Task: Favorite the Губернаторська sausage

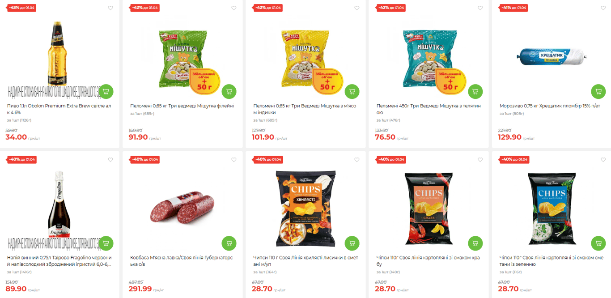Action: (x=233, y=160)
